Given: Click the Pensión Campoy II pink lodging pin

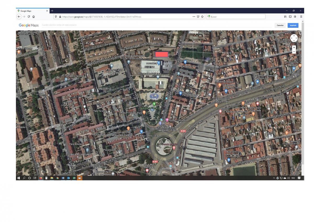Looking at the screenshot, I should (x=167, y=120).
